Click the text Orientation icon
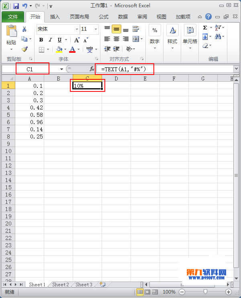 [x=129, y=49]
